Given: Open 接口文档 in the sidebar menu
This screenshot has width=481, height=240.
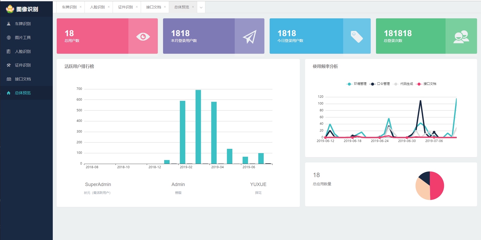Looking at the screenshot, I should coord(26,79).
